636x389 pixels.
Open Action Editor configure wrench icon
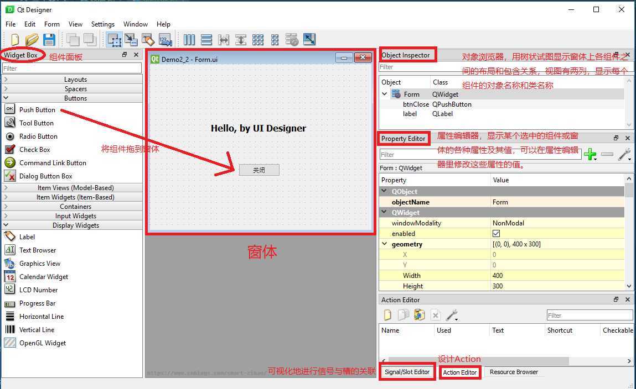(452, 315)
